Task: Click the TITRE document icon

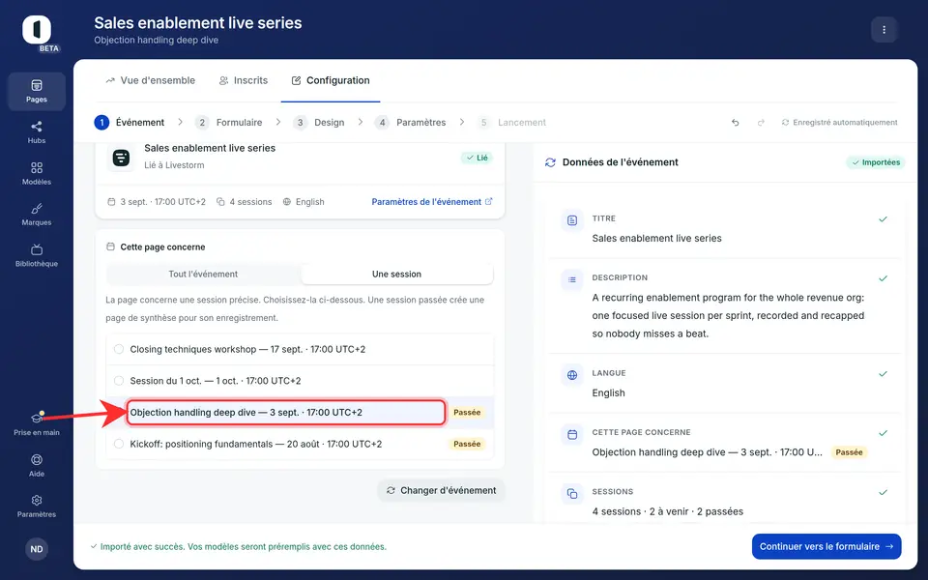Action: click(572, 220)
